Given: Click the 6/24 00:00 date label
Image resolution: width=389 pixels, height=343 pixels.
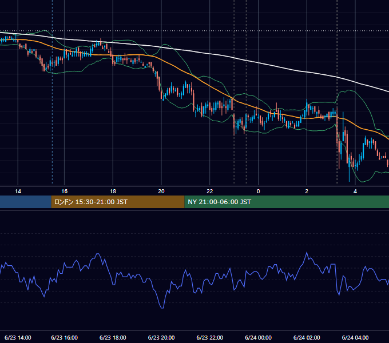Looking at the screenshot, I should coord(258,337).
